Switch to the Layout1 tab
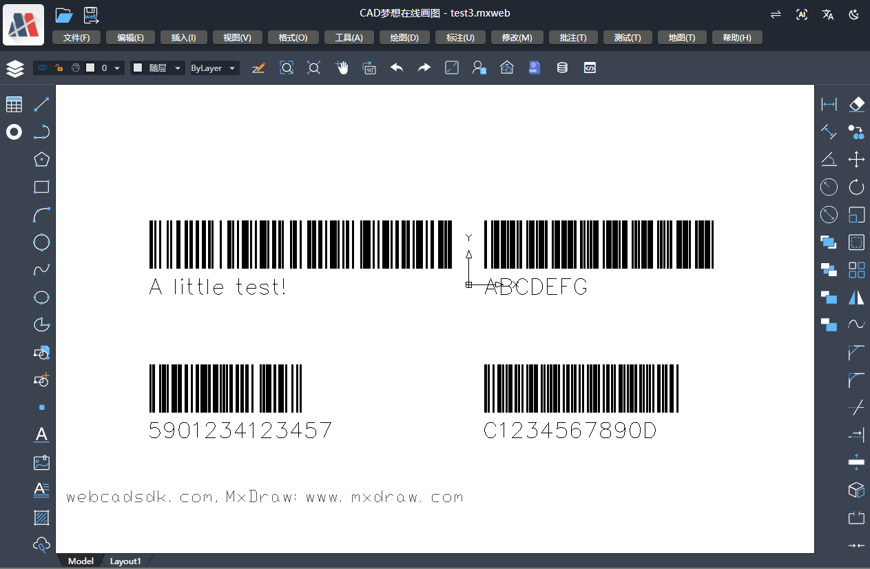Viewport: 870px width, 569px height. [125, 561]
